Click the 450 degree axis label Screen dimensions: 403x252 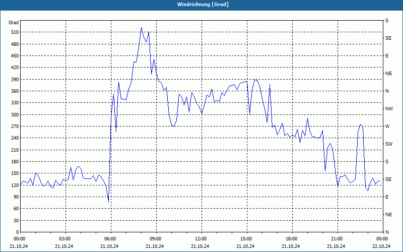click(x=15, y=56)
